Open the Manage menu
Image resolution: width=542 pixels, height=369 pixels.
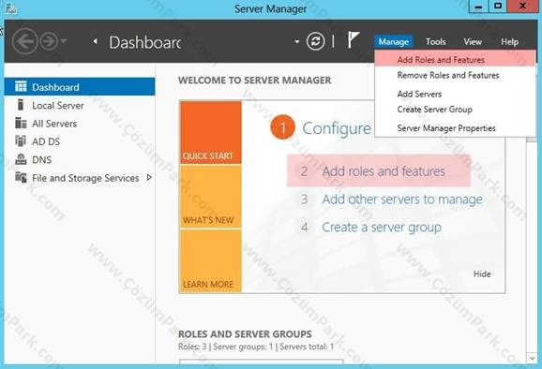pyautogui.click(x=393, y=42)
